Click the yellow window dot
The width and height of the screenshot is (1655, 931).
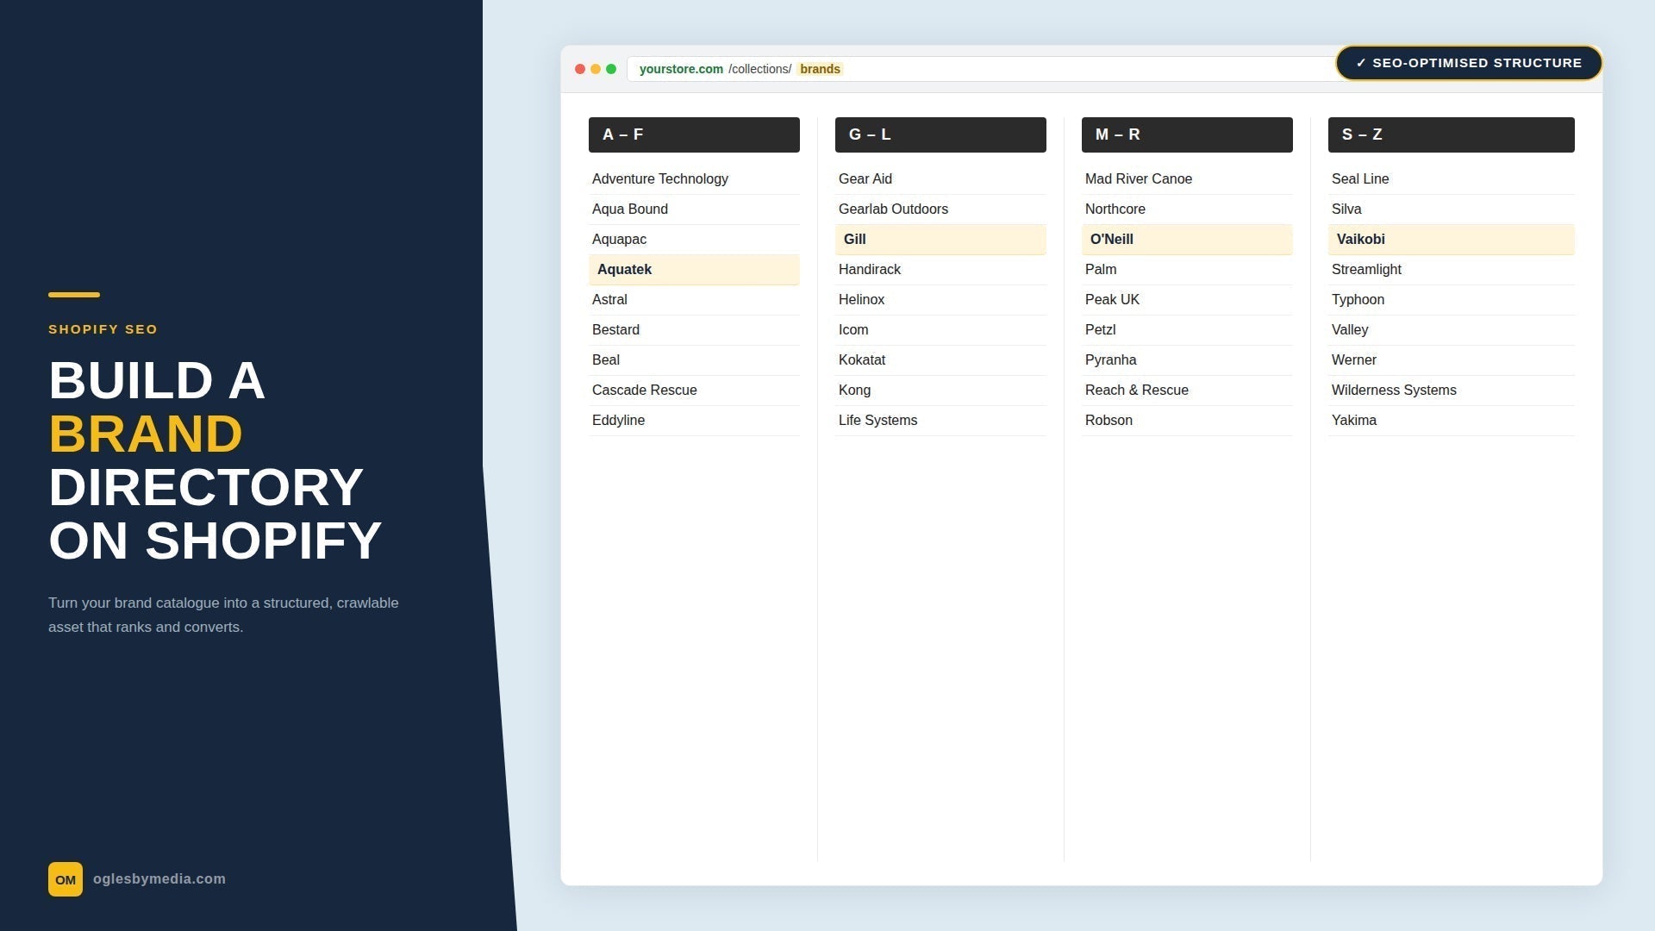pos(596,69)
